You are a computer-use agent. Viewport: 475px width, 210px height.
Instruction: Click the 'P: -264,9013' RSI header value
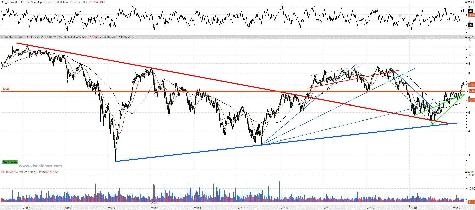click(x=97, y=2)
